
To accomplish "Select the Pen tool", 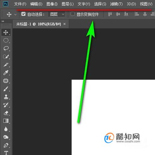I will click(x=6, y=145).
